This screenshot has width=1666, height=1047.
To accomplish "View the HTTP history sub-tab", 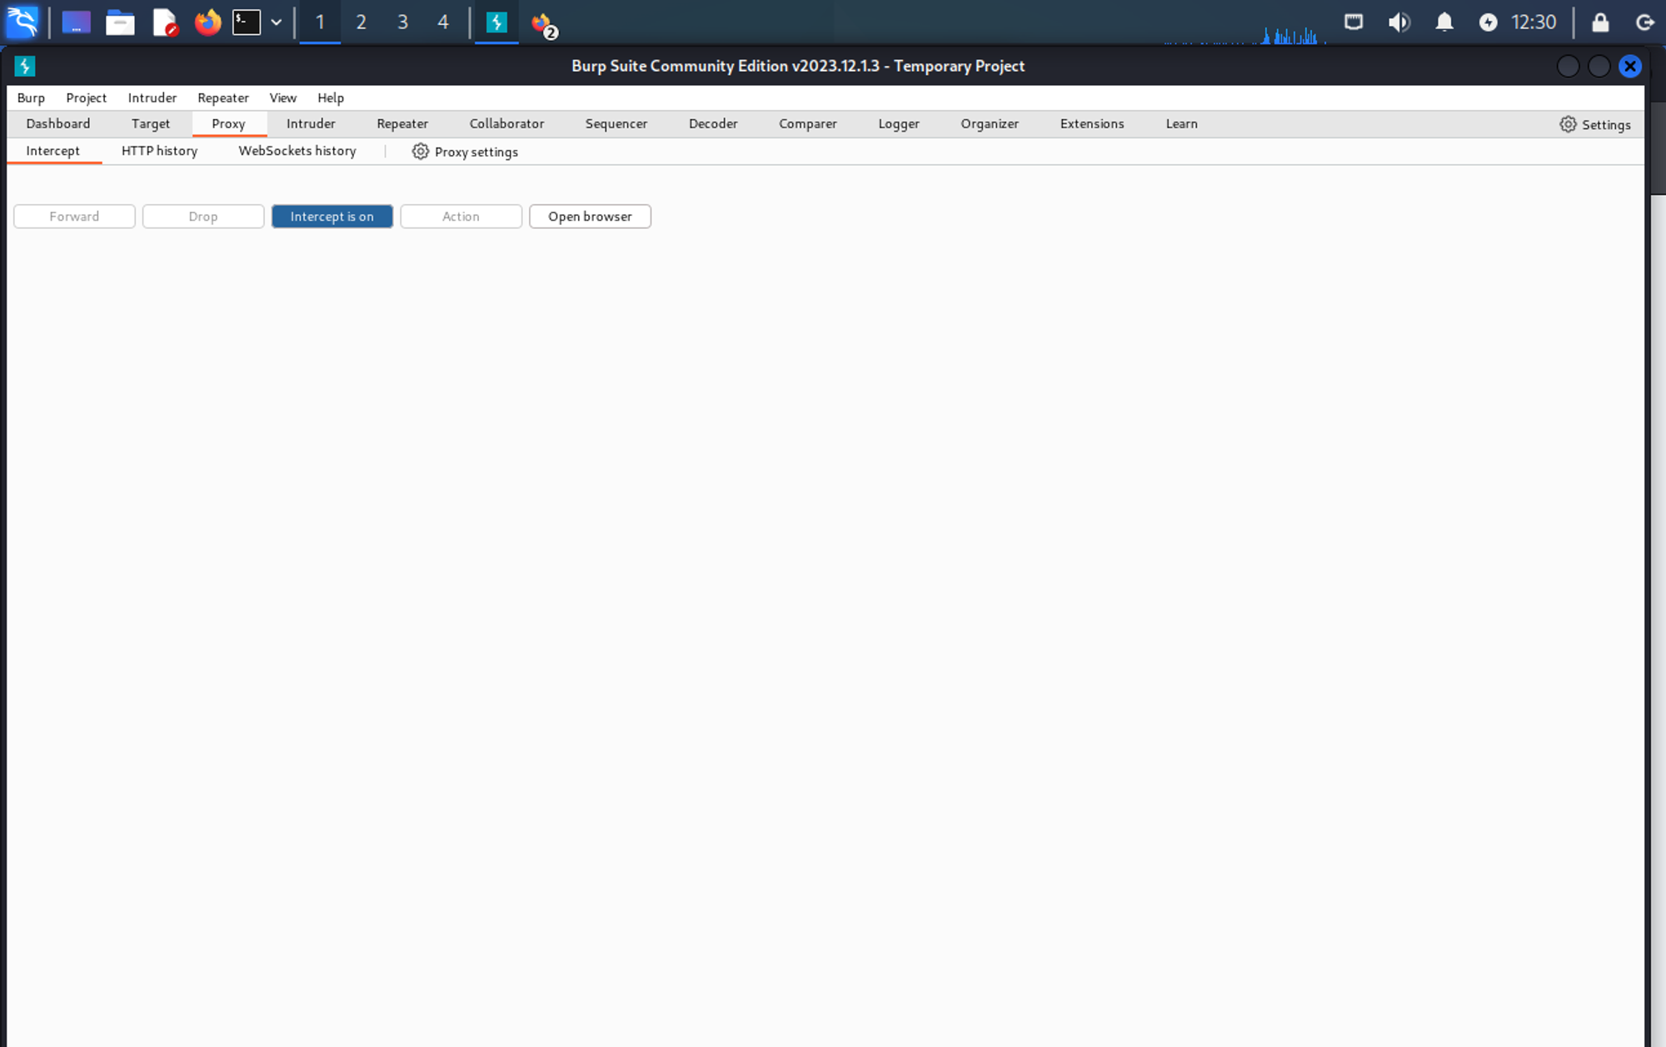I will tap(160, 151).
